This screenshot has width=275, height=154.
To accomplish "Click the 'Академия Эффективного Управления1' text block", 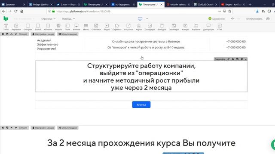I will click(x=48, y=44).
